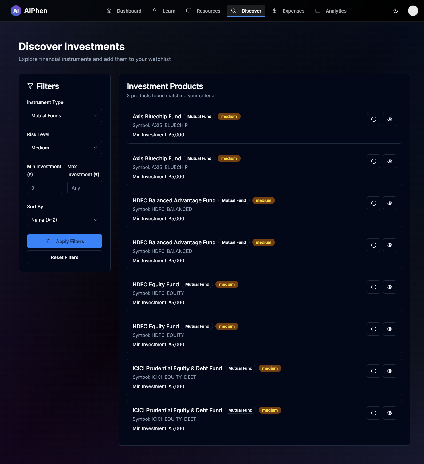Toggle the eye icon on the second HDFC Equity Fund

(390, 329)
